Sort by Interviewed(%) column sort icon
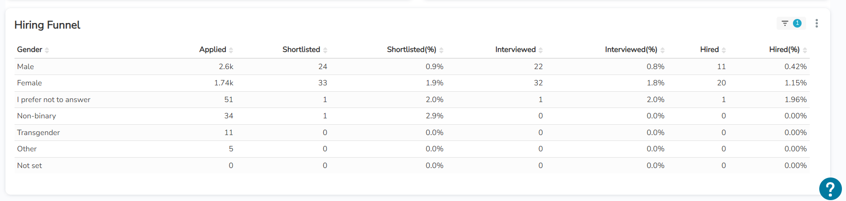This screenshot has width=846, height=201. (x=662, y=50)
